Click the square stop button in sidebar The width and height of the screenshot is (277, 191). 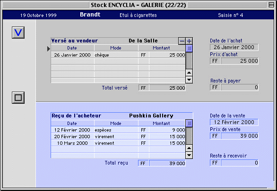[18, 98]
